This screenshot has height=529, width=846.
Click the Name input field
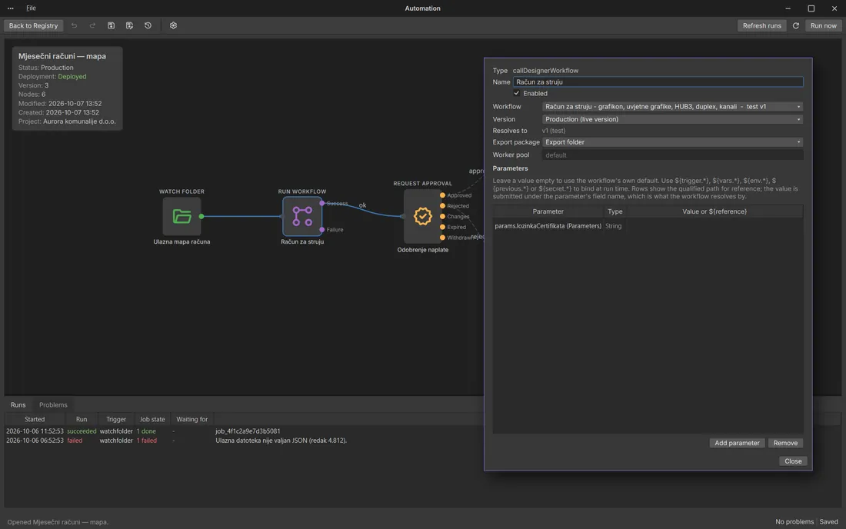click(x=658, y=82)
